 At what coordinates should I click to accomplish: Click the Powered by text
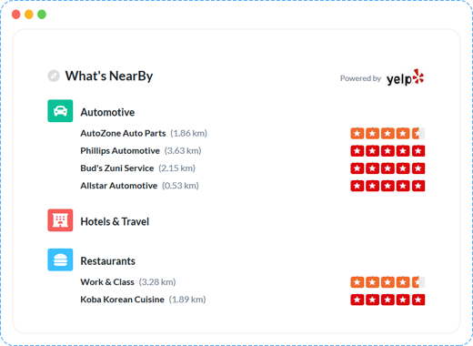(x=360, y=78)
